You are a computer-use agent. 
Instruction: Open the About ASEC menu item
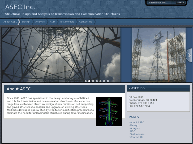pyautogui.click(x=10, y=22)
